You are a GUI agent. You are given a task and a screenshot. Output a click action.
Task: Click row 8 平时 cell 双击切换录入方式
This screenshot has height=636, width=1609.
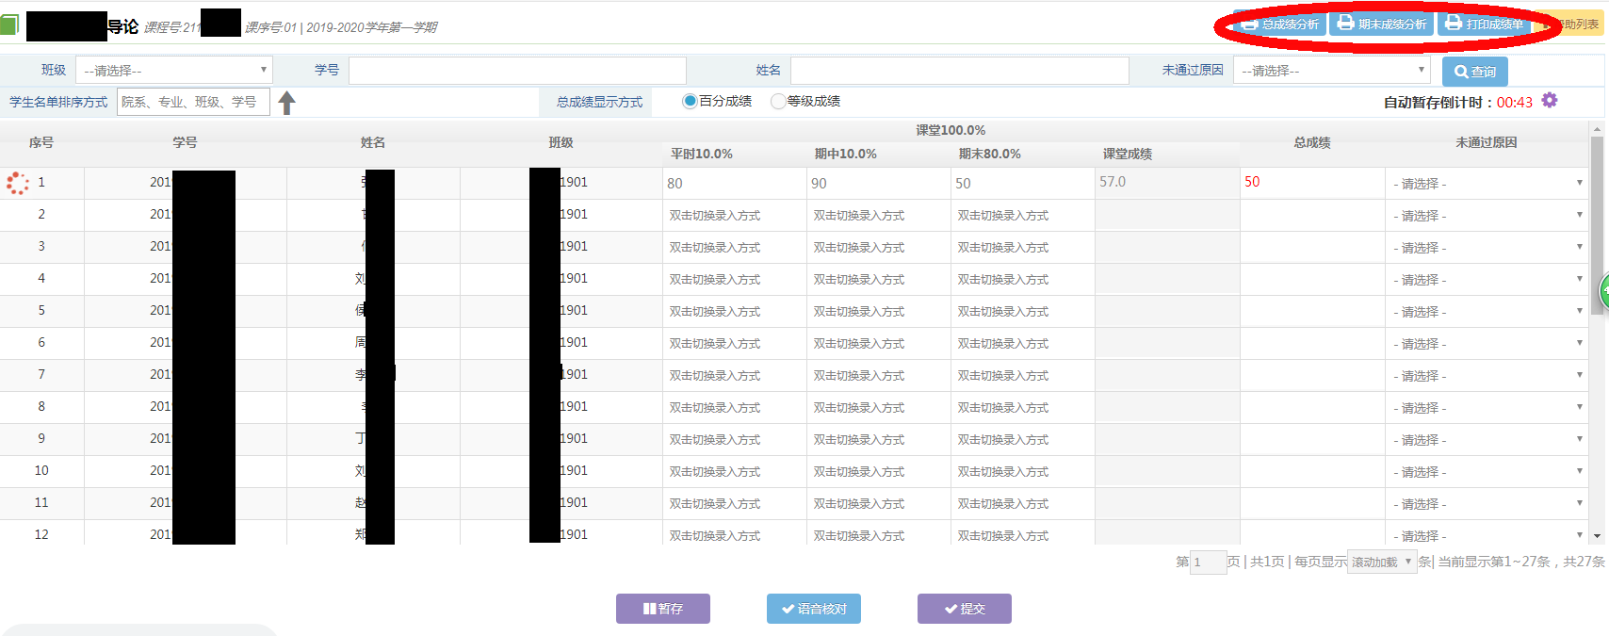[735, 408]
